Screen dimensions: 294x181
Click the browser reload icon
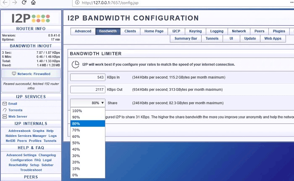click(24, 3)
